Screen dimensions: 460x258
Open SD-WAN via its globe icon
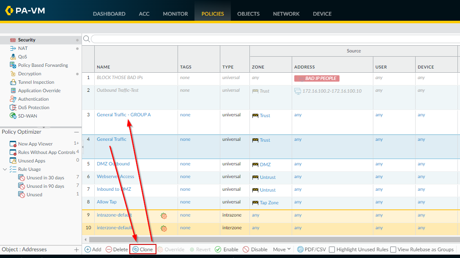(x=13, y=116)
